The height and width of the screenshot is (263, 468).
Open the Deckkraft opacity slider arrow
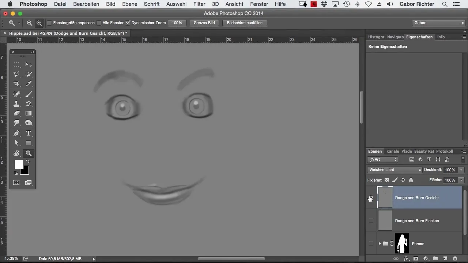461,170
